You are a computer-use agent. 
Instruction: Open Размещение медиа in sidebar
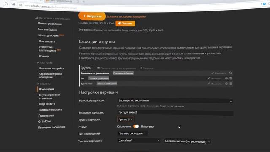[50, 110]
